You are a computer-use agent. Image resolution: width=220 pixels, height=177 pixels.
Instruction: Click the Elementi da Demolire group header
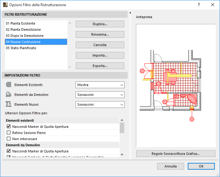(62, 145)
